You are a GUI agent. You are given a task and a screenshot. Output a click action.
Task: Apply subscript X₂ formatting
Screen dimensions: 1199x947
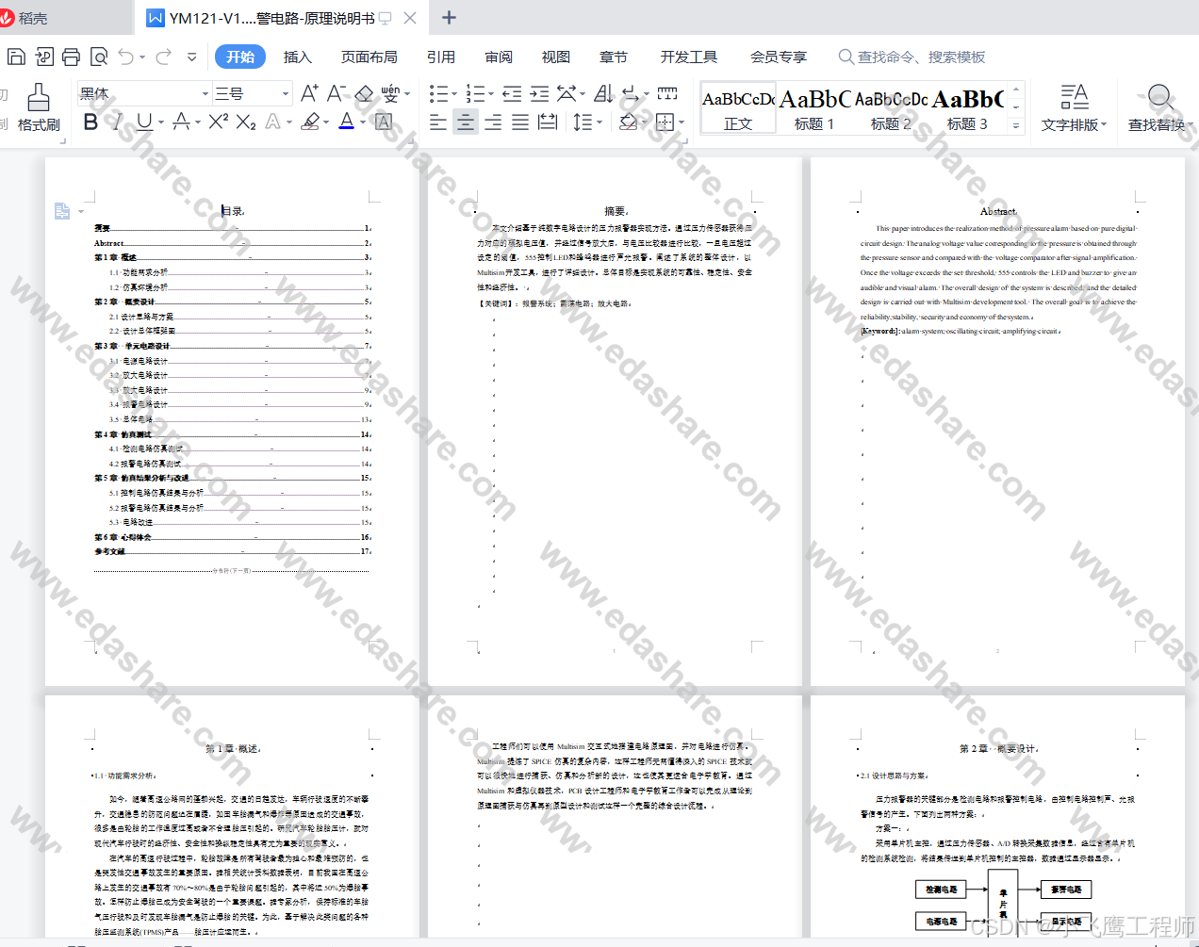pos(246,122)
